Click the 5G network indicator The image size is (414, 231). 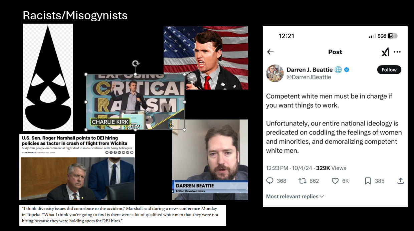[x=382, y=36]
